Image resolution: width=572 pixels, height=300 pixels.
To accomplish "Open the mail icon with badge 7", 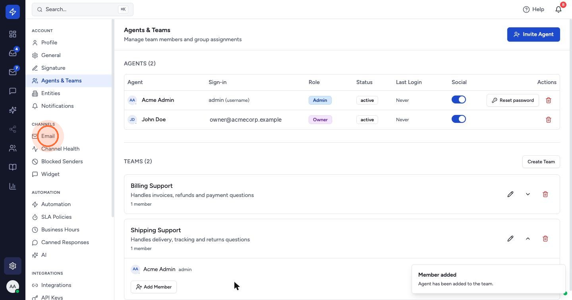I will [13, 72].
